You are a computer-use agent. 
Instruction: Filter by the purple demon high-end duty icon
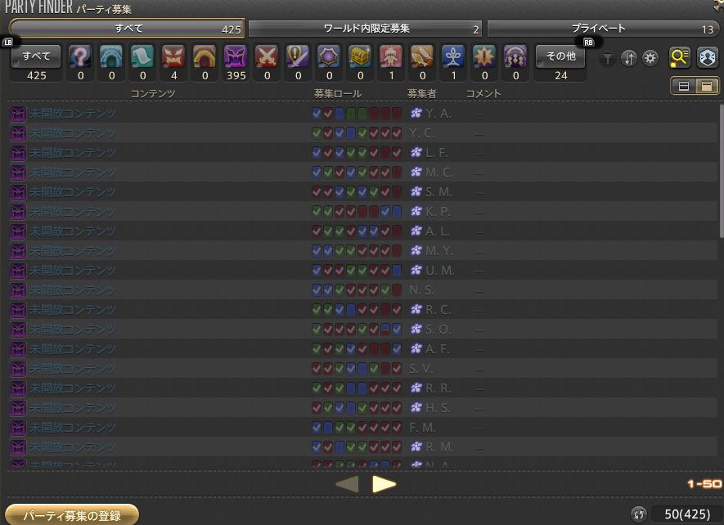(236, 56)
